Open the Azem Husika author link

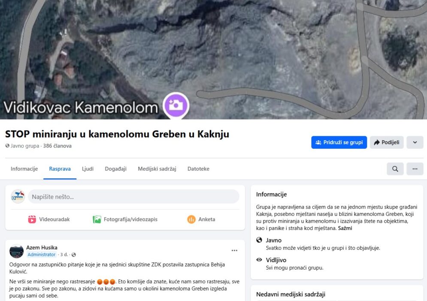pos(42,248)
